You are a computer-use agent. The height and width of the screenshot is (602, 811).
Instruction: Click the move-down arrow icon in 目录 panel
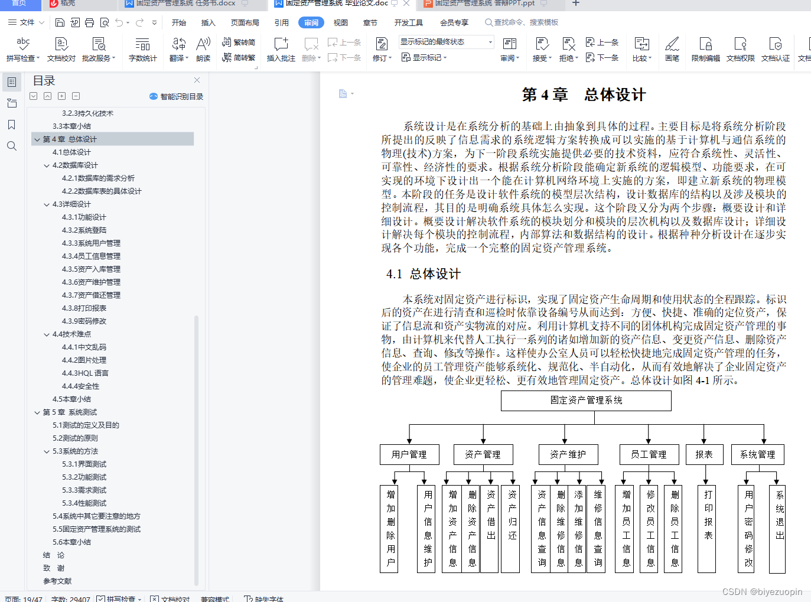pyautogui.click(x=33, y=96)
